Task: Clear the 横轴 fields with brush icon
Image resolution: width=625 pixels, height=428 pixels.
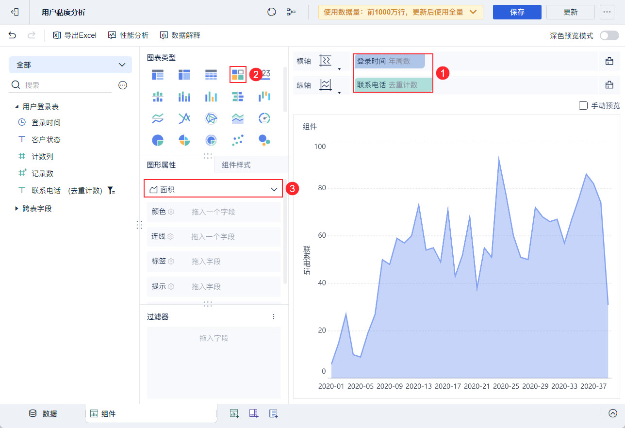Action: pyautogui.click(x=609, y=61)
